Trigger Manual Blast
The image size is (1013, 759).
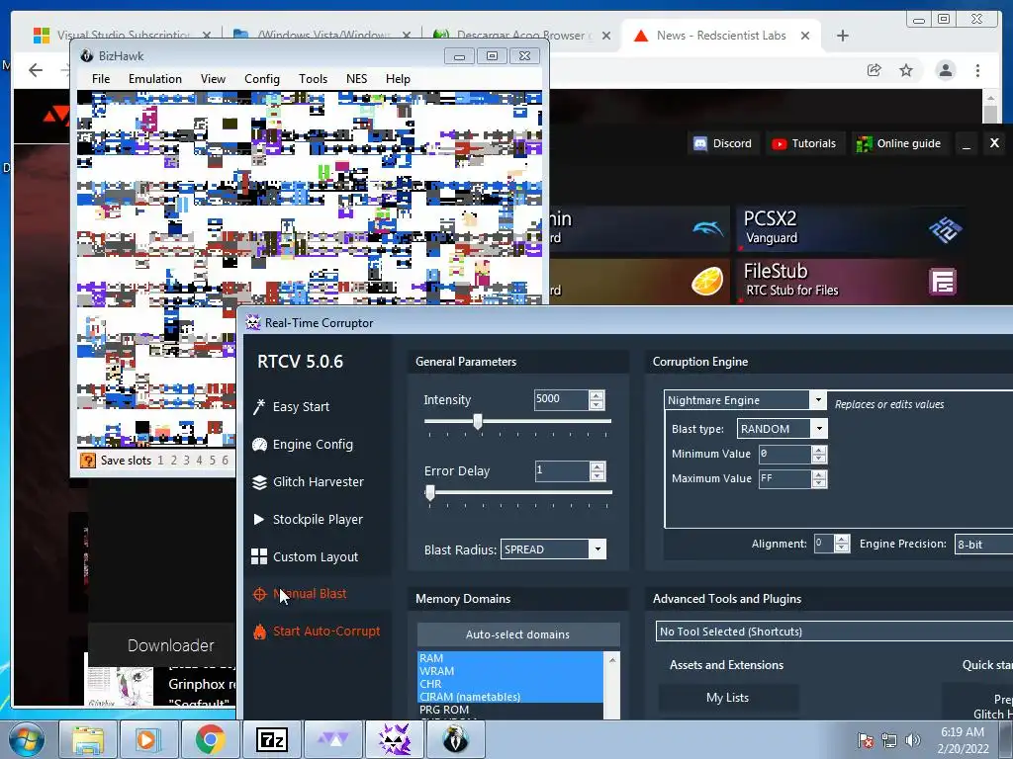pyautogui.click(x=301, y=594)
